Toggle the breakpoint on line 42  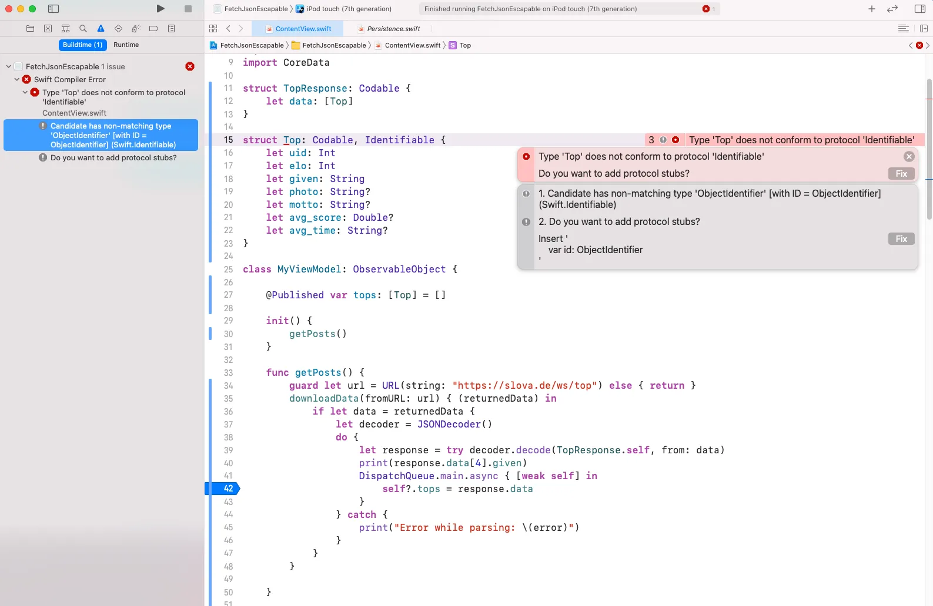(x=222, y=489)
